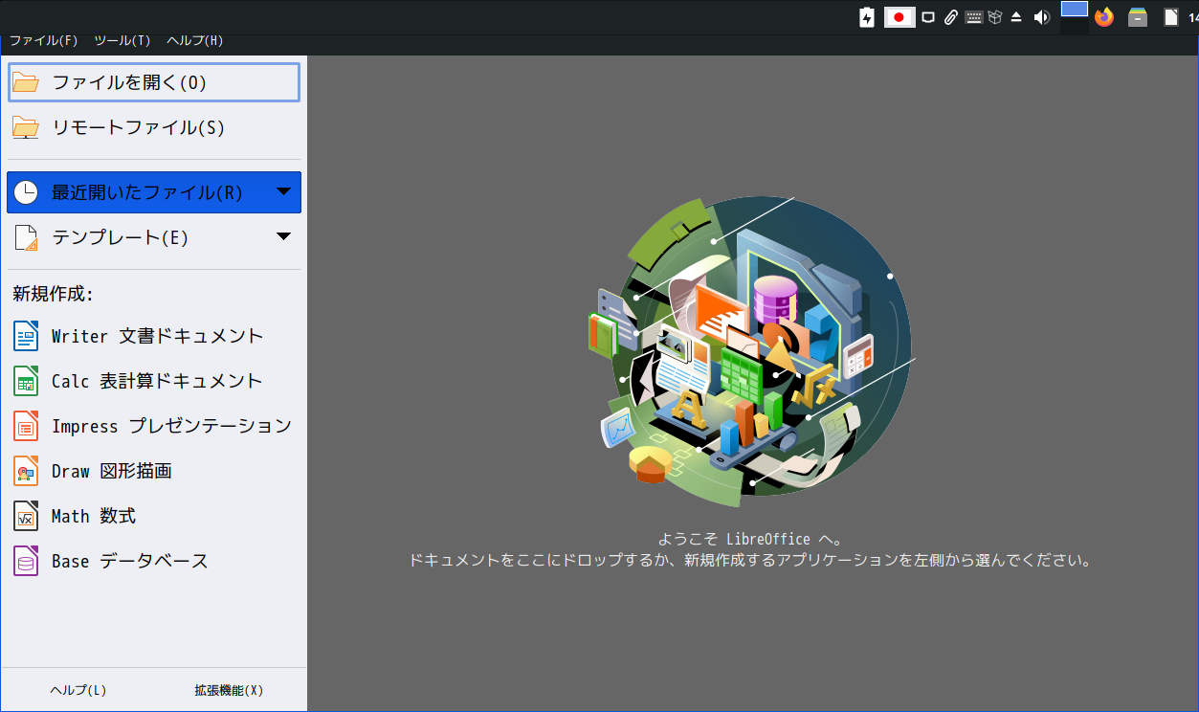Click the Templates document icon
Screen dimensions: 1199x712
[26, 237]
